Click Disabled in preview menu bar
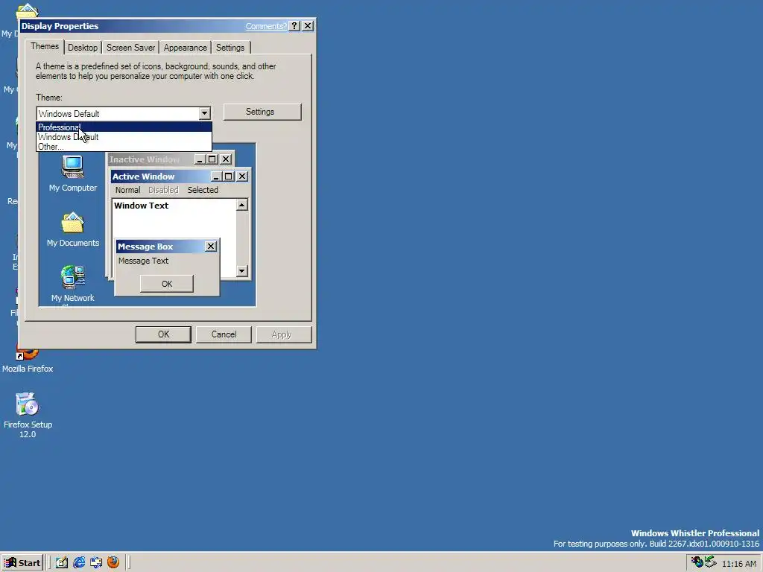This screenshot has width=763, height=572. (163, 190)
